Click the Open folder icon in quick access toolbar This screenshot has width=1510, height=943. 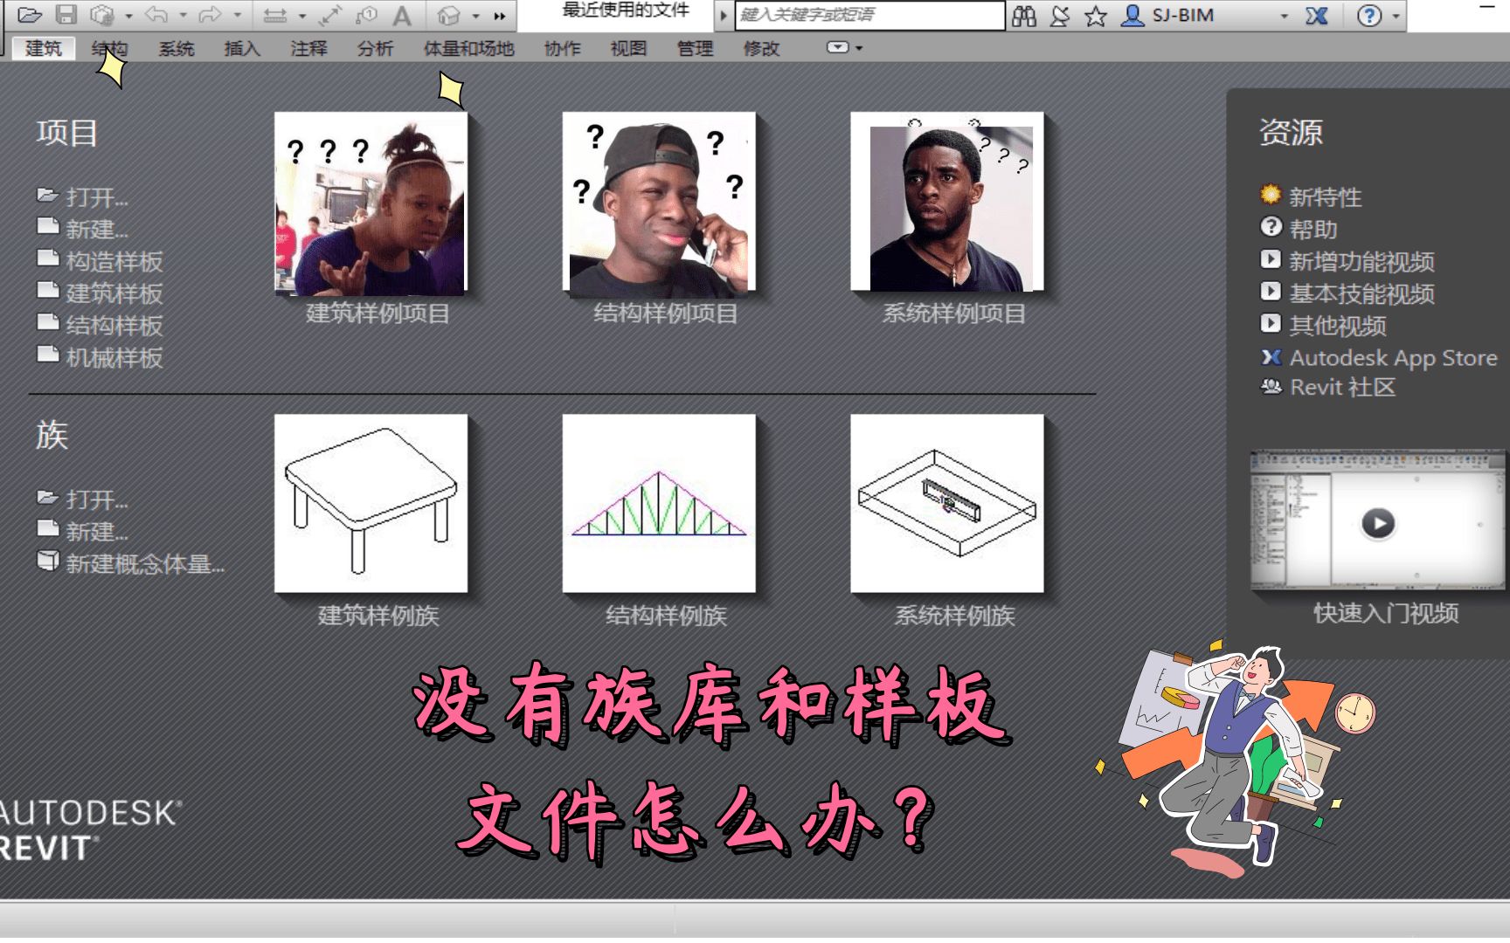coord(30,15)
